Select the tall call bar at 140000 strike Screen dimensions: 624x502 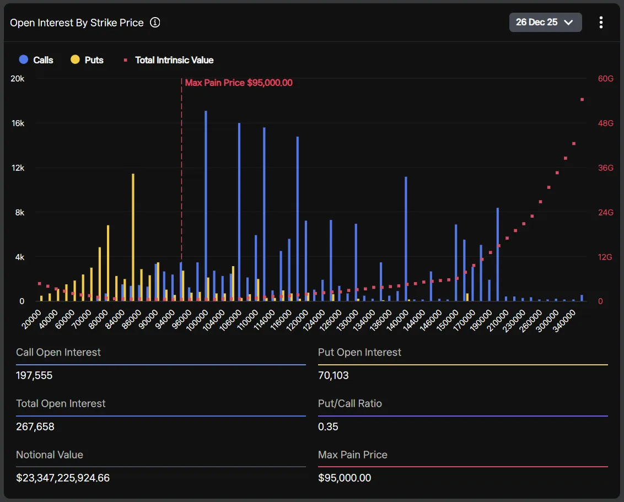406,239
